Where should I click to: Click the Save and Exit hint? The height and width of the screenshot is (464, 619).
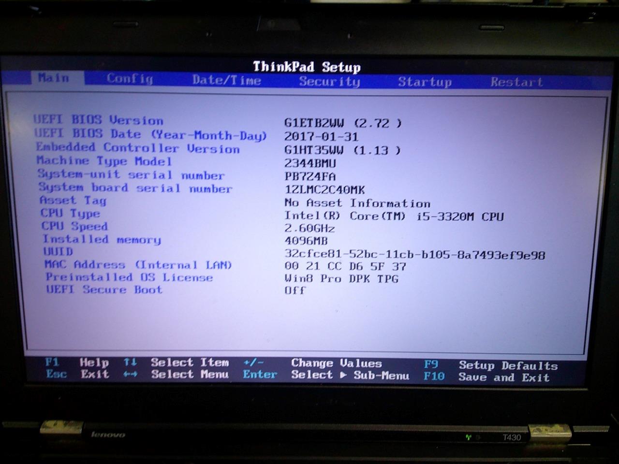coord(504,377)
